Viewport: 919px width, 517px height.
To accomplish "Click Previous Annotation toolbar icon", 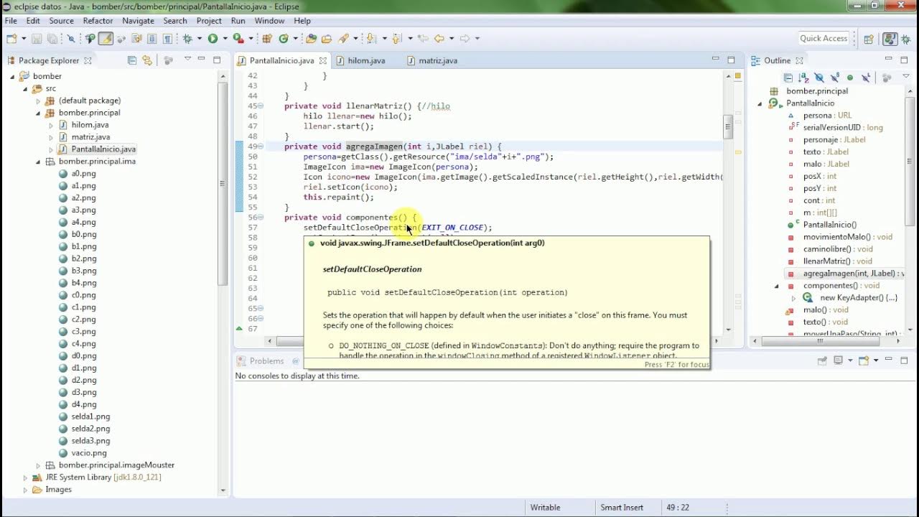I will click(x=397, y=39).
